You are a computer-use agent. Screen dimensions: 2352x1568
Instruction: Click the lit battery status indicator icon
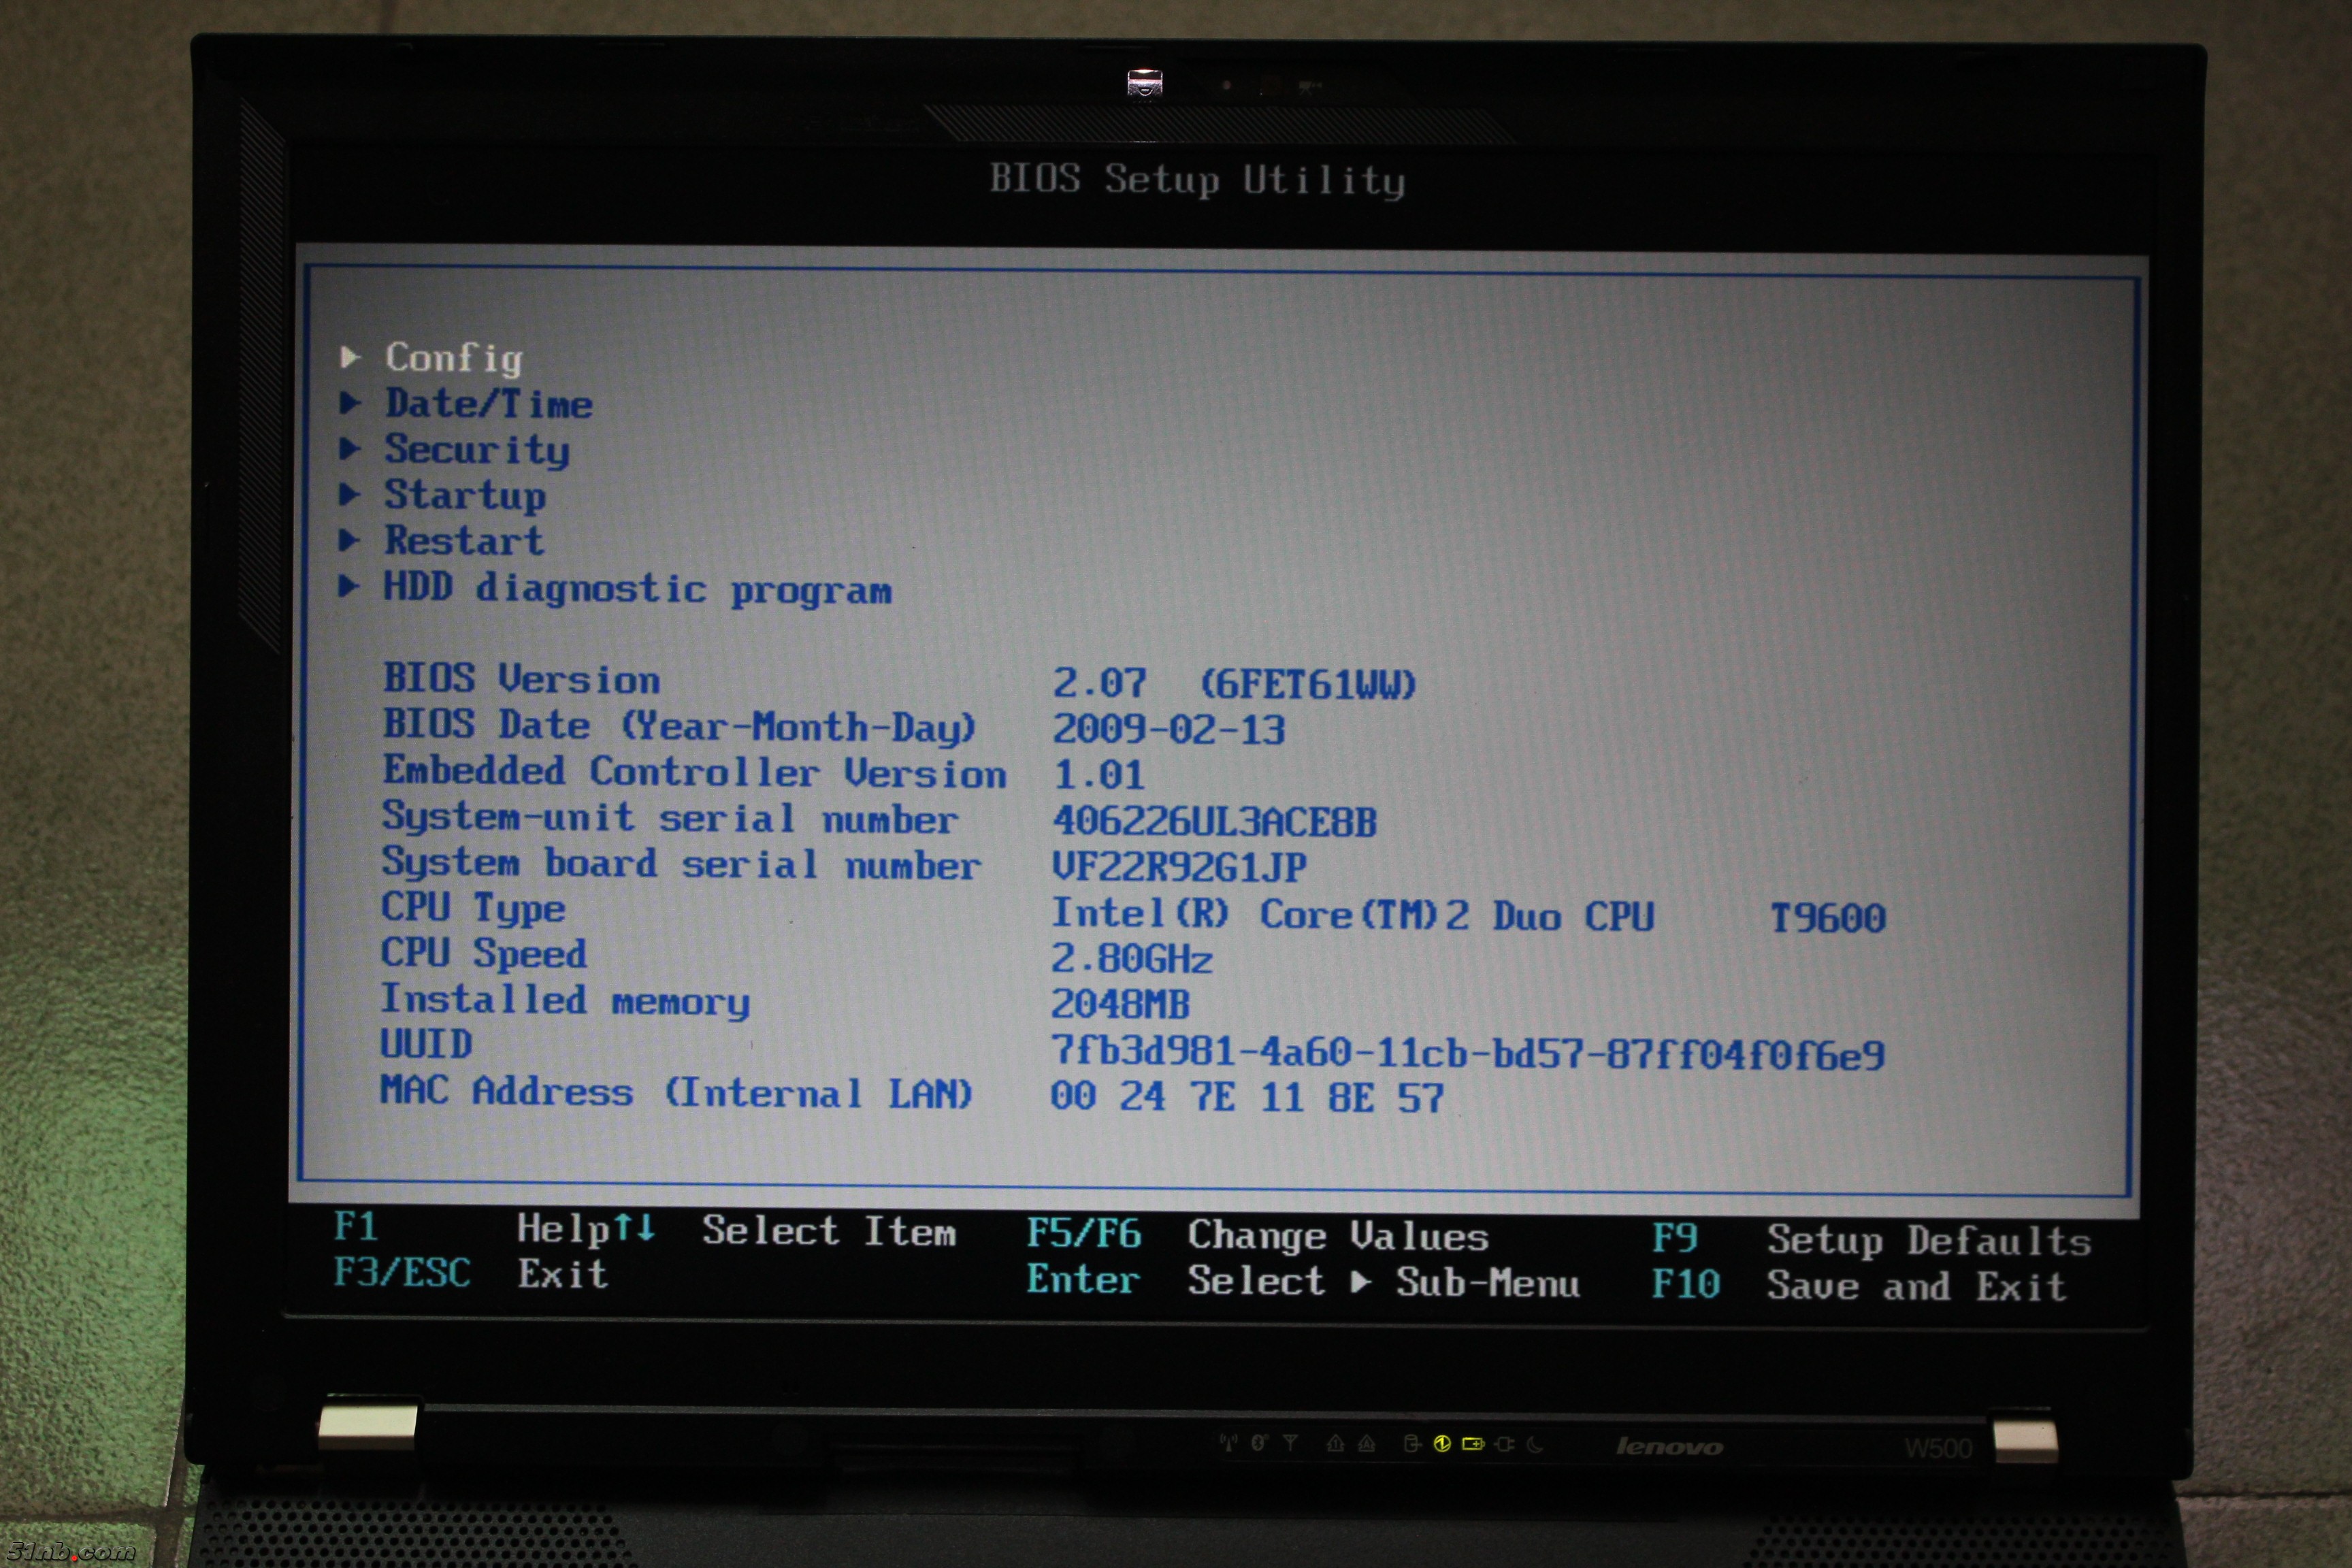(x=1473, y=1444)
